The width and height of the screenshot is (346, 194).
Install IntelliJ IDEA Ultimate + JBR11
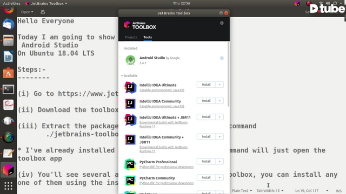pyautogui.click(x=206, y=117)
